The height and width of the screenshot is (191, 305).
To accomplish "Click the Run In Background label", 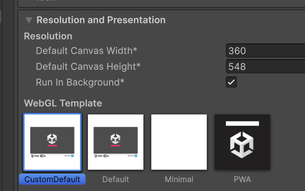I will [x=80, y=82].
